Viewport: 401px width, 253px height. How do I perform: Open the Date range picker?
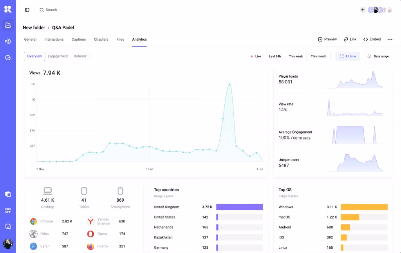pyautogui.click(x=379, y=56)
